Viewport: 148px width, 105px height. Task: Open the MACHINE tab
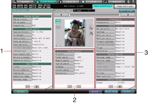[23, 2]
